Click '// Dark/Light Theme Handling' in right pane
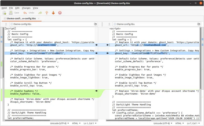This screenshot has width=204, height=126. pyautogui.click(x=131, y=105)
